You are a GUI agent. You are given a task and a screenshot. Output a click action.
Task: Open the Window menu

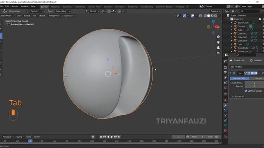coord(25,7)
